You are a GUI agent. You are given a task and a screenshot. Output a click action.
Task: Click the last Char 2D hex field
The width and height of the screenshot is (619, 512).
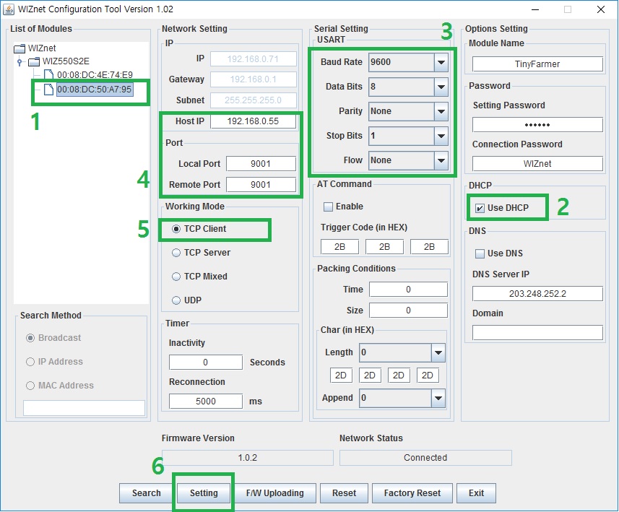click(x=428, y=376)
